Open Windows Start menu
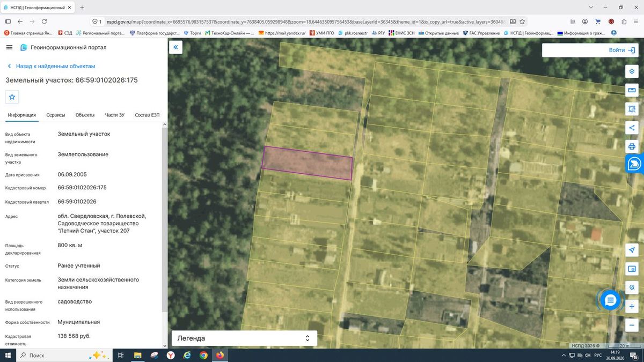Screen dimensions: 644x362 click(8, 355)
